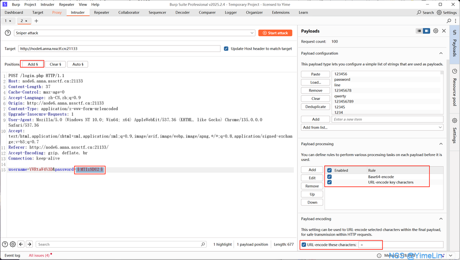Click the Start attack button
The width and height of the screenshot is (460, 260).
click(275, 33)
